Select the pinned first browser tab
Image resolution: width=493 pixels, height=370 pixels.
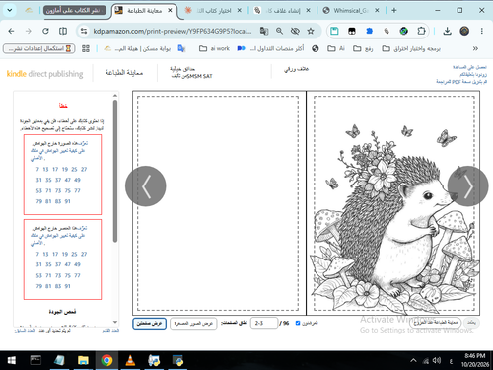click(29, 11)
